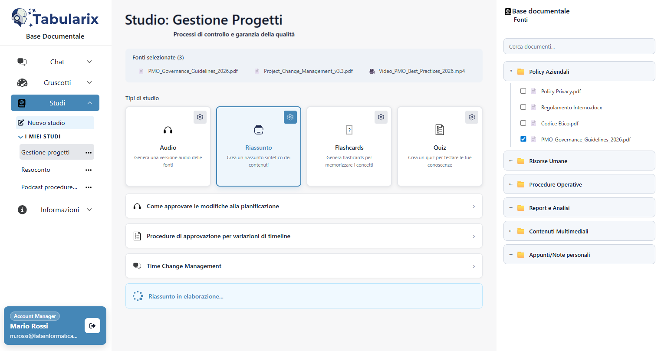Check the Policy Privacy.pdf checkbox
This screenshot has width=661, height=351.
point(523,91)
